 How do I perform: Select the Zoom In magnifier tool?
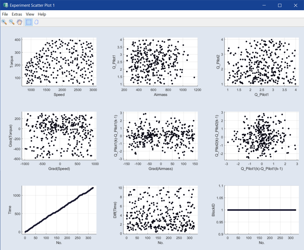click(4, 22)
